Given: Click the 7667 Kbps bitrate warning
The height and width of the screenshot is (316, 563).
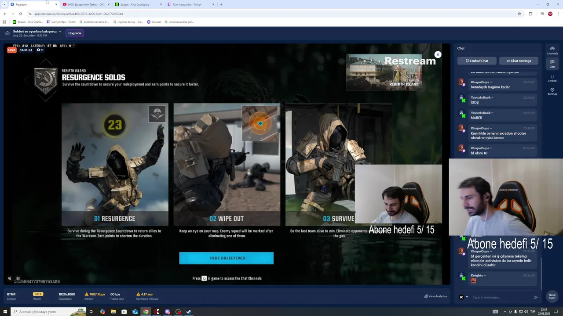Looking at the screenshot, I should pyautogui.click(x=96, y=294).
